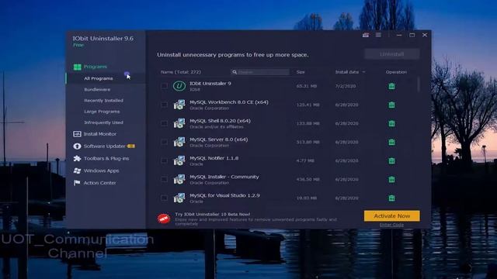This screenshot has height=279, width=497.
Task: Click the trash icon for MySQL Notifier 1.1.8
Action: click(x=391, y=160)
